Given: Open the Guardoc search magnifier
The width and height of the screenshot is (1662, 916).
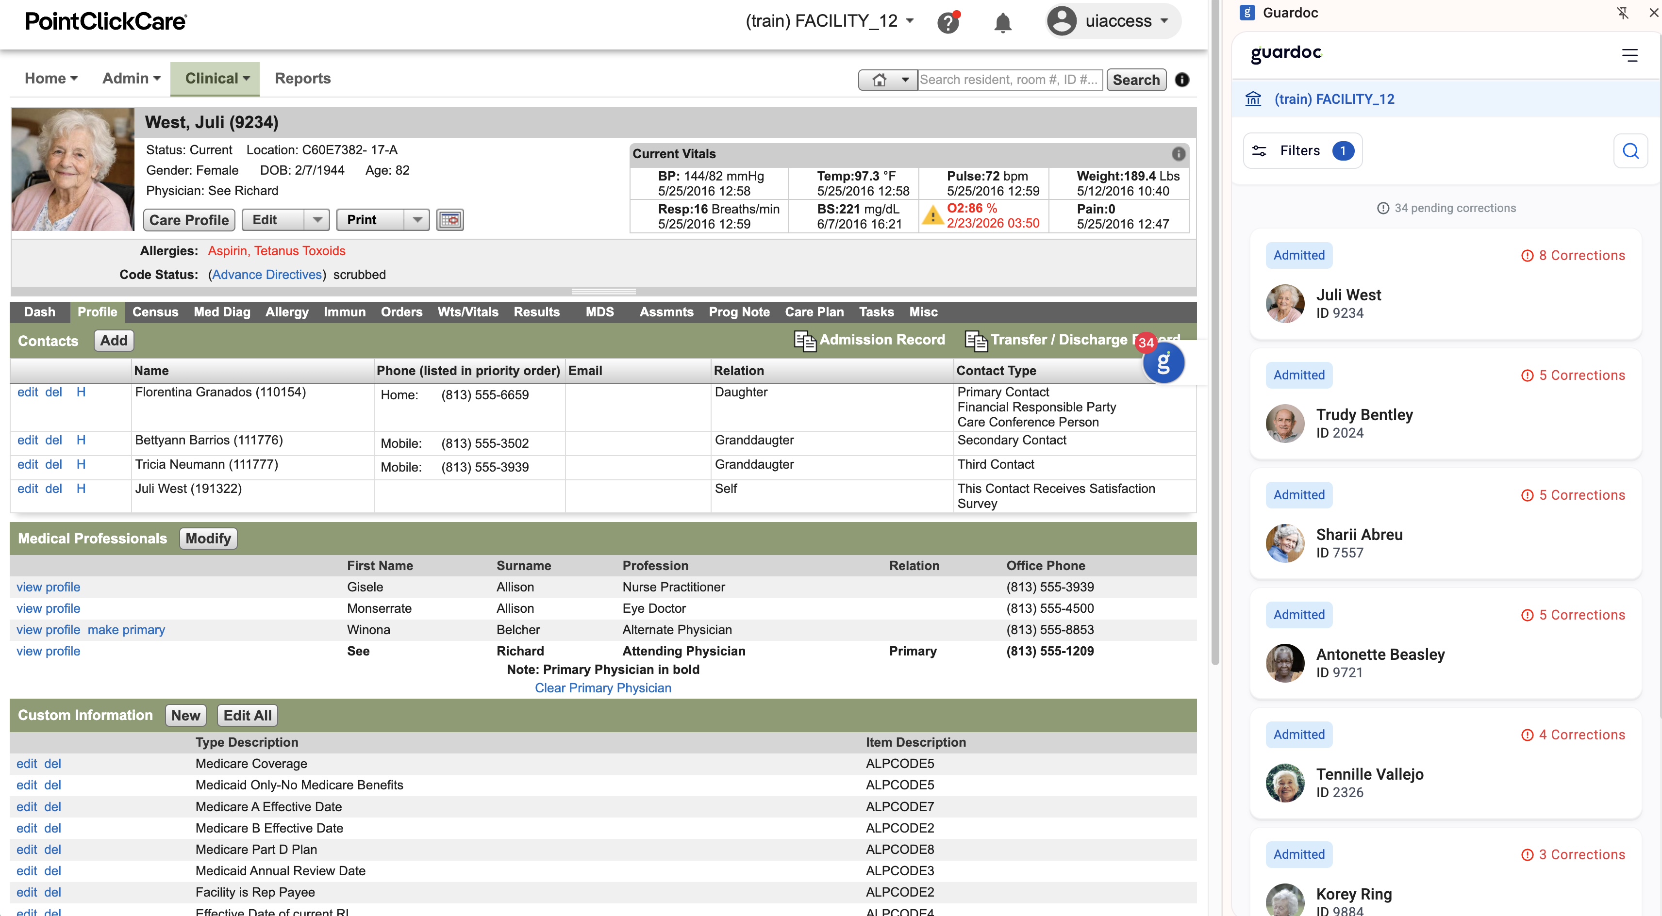Looking at the screenshot, I should 1631,150.
